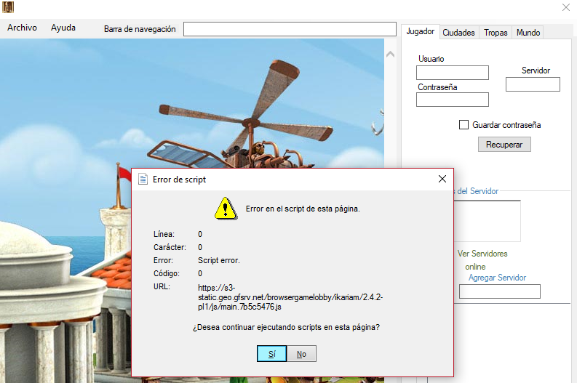Viewport: 577px width, 383px height.
Task: Click Sí to continue running scripts
Action: (271, 354)
